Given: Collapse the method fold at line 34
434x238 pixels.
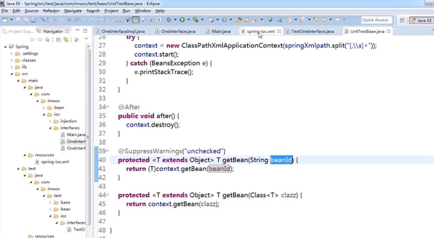Looking at the screenshot, I should pos(107,107).
